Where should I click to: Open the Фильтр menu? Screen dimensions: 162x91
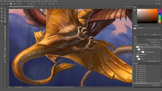tap(39, 1)
